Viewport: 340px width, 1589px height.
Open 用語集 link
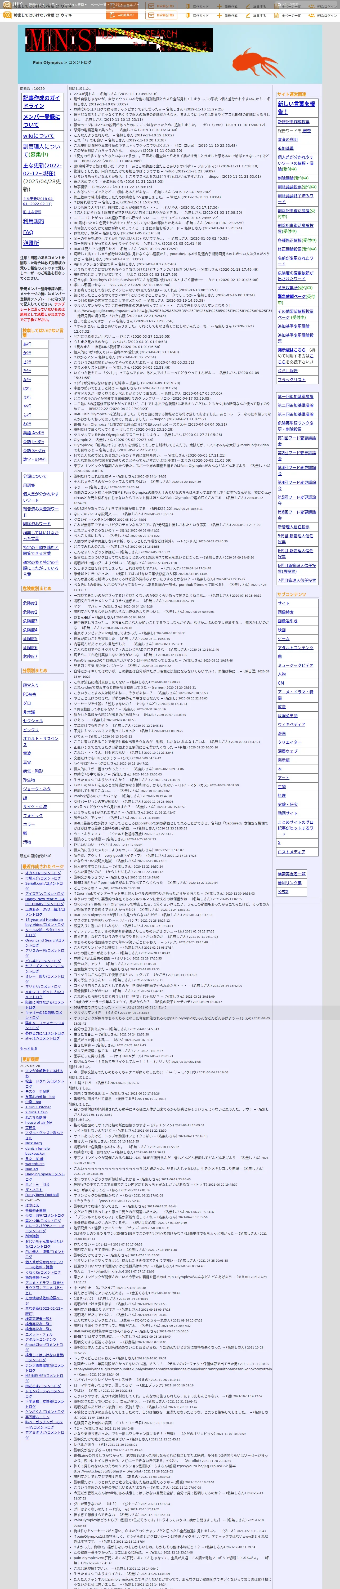pyautogui.click(x=29, y=485)
